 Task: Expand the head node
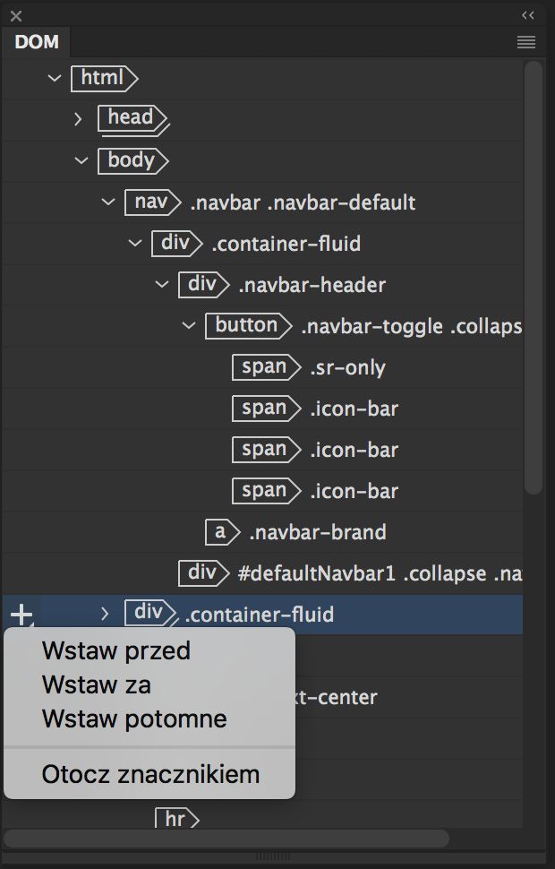[77, 119]
